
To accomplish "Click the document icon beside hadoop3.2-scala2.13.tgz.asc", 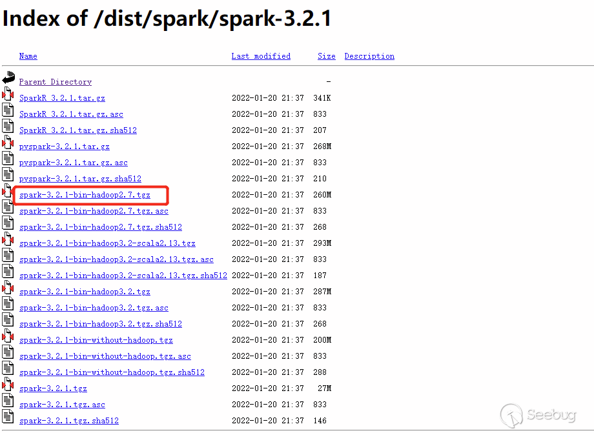I will [x=8, y=256].
